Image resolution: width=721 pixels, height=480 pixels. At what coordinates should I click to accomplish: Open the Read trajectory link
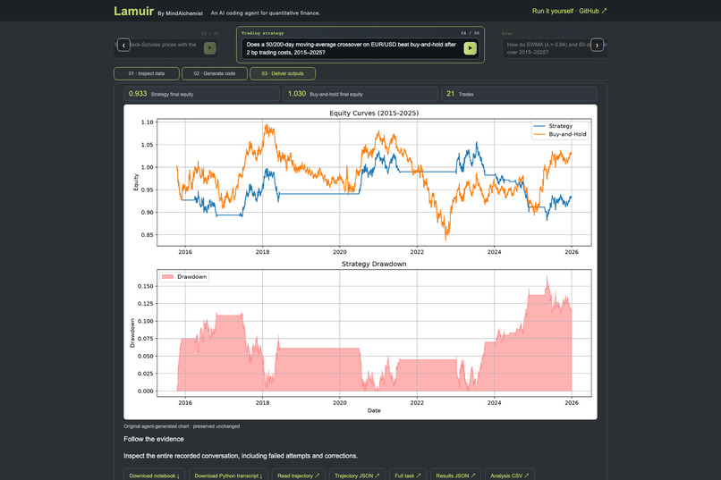[x=299, y=476]
